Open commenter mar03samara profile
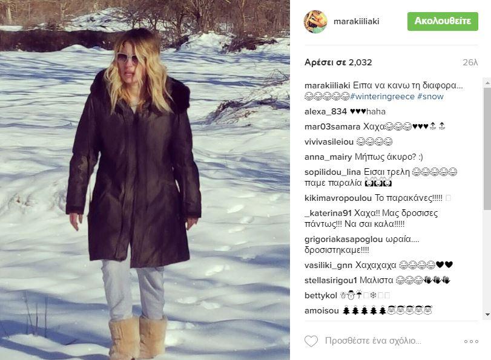Image resolution: width=491 pixels, height=360 pixels. (x=332, y=126)
